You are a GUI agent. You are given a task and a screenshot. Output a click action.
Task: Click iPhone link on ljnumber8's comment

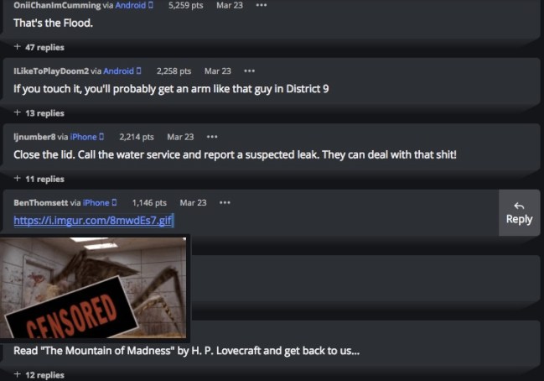click(83, 137)
